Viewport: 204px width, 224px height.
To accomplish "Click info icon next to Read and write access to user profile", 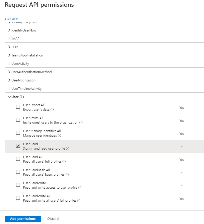I will point(80,188).
